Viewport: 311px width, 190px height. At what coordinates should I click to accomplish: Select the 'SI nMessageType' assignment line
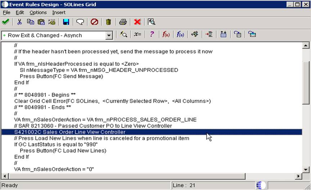coord(99,70)
